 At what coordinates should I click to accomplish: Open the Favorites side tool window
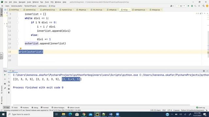point(2,100)
